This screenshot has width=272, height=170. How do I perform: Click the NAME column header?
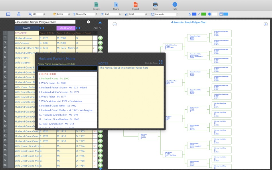pyautogui.click(x=27, y=28)
